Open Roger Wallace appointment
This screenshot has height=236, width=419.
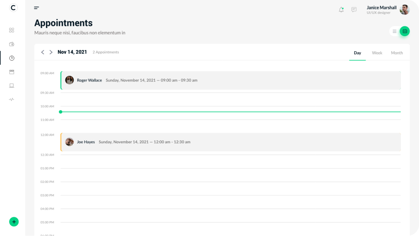(231, 80)
